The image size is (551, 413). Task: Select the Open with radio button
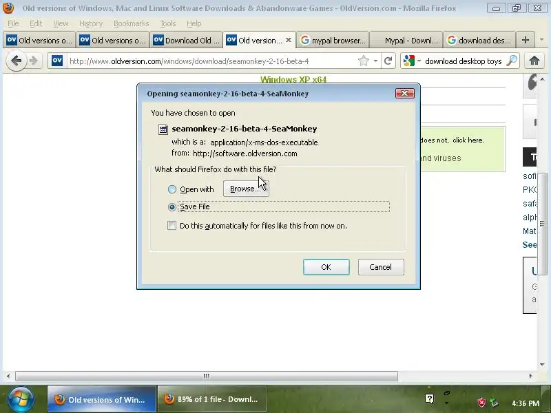coord(171,189)
